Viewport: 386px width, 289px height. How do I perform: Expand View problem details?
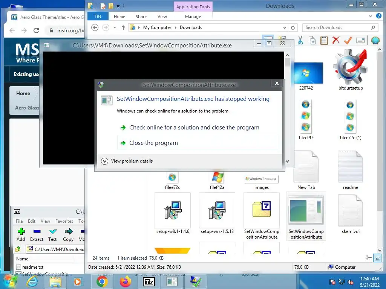127,161
